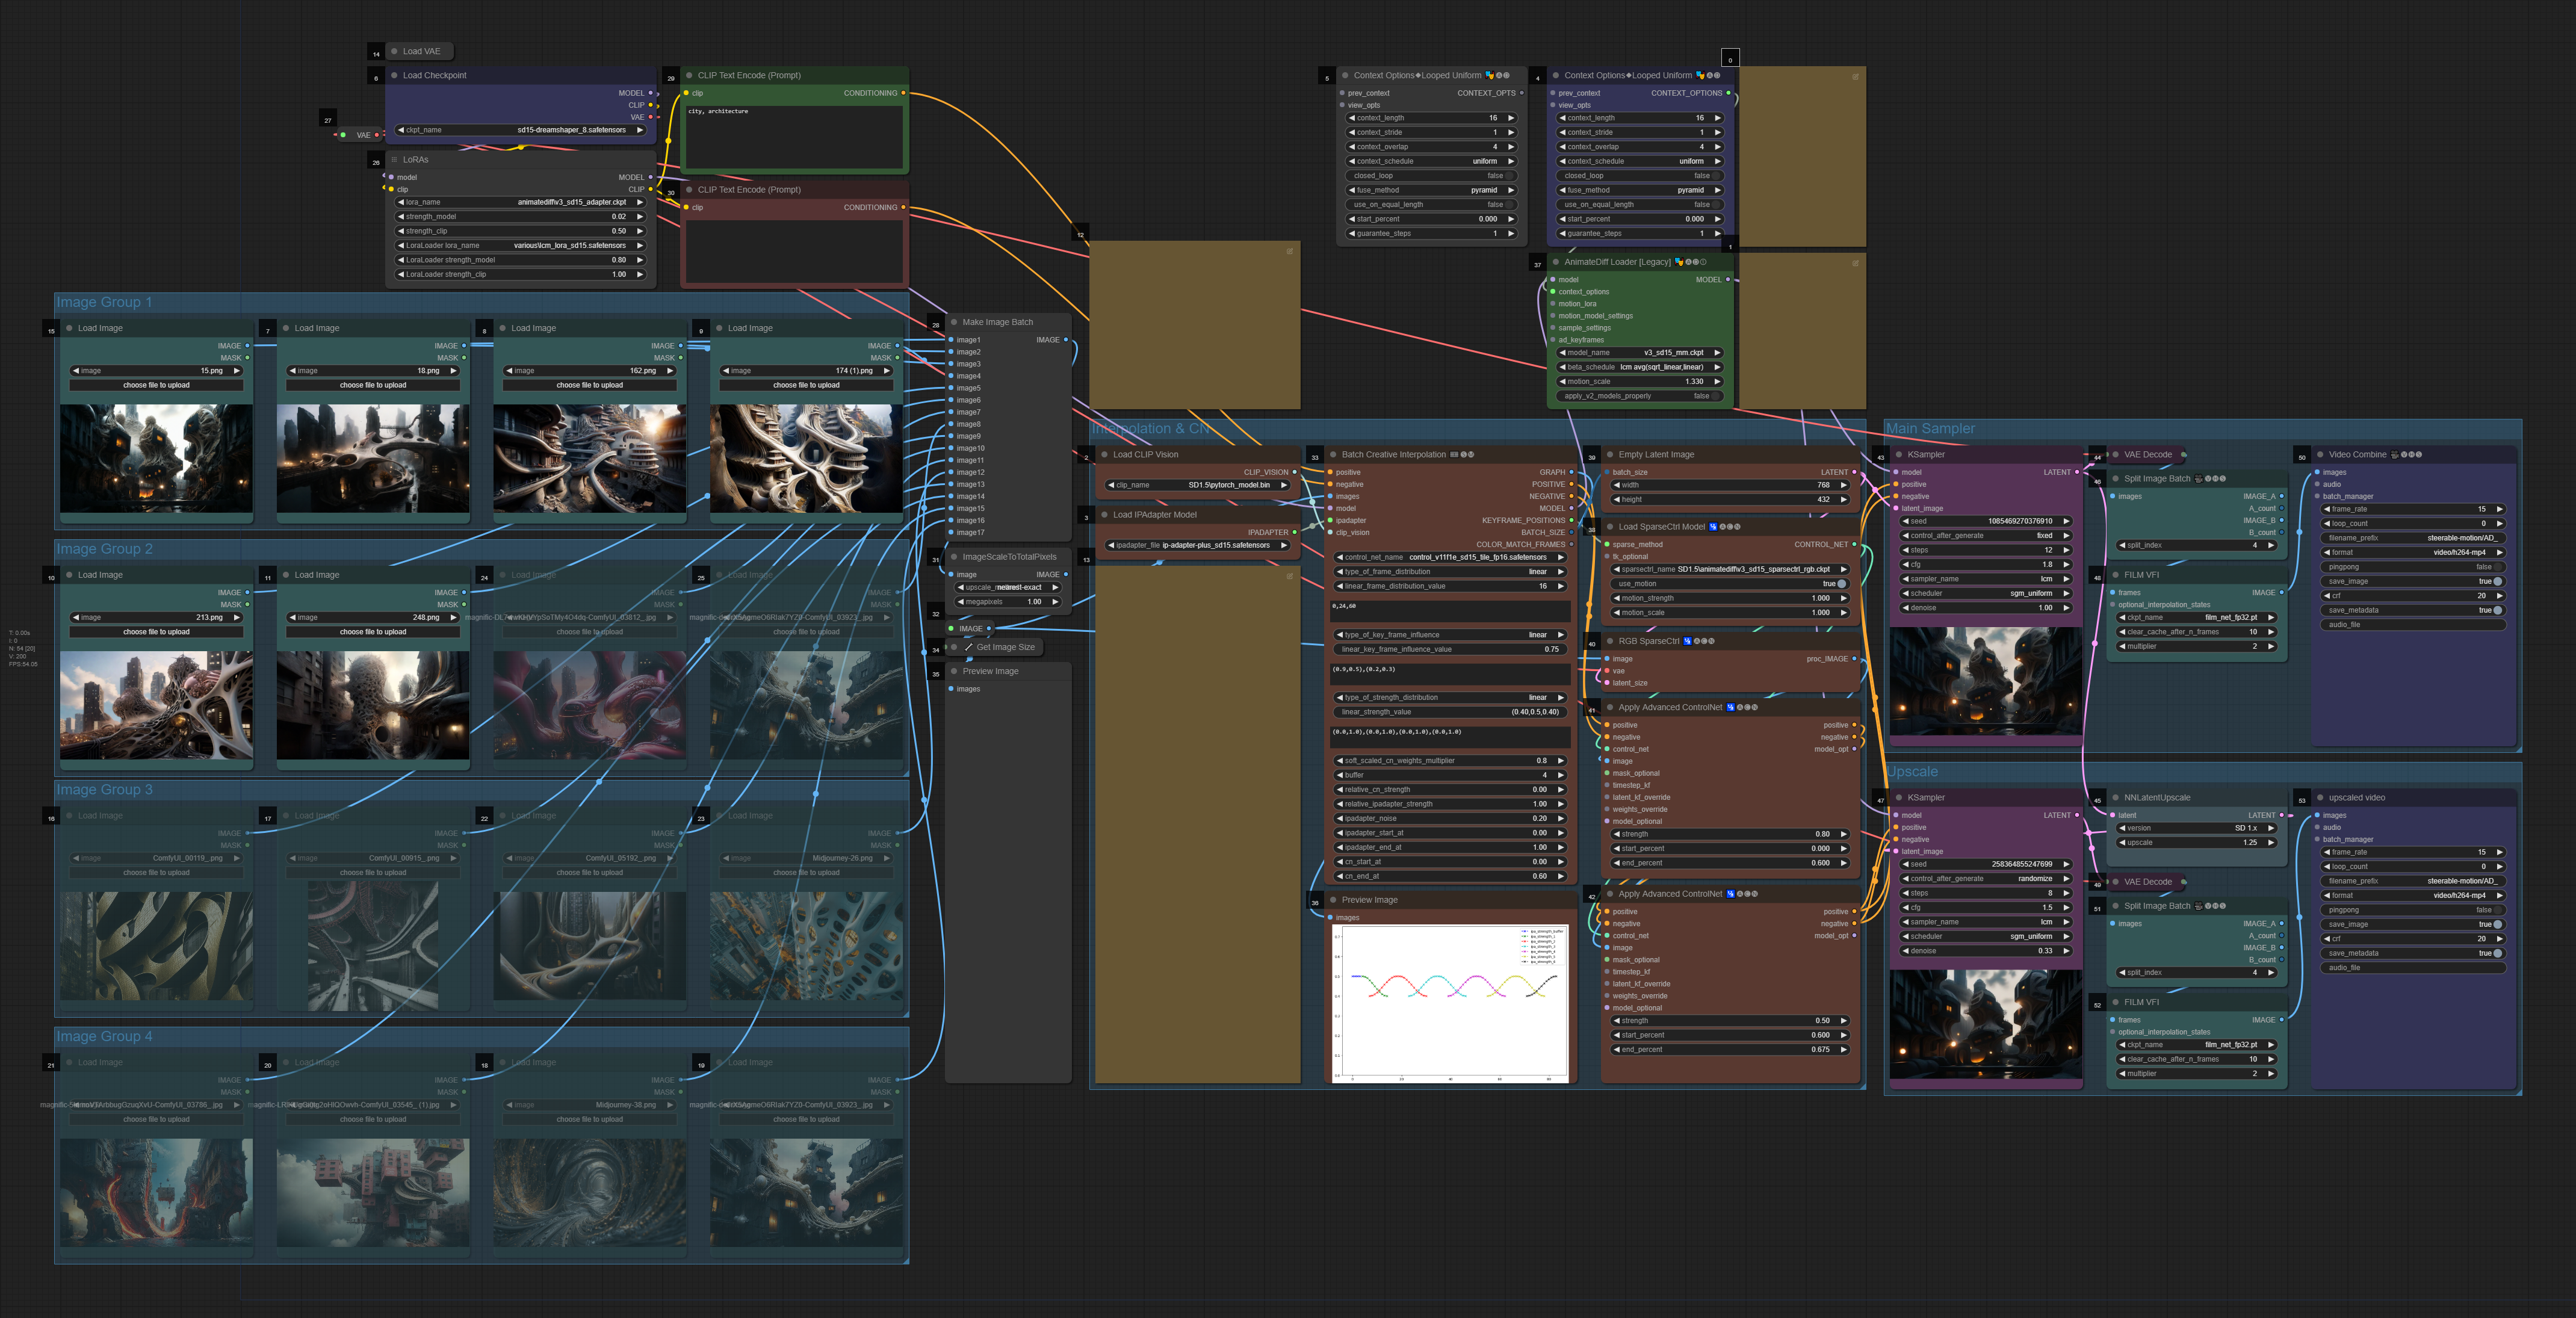Open control_net_name dropdown in Batch Creative Interpolation

tap(1450, 557)
